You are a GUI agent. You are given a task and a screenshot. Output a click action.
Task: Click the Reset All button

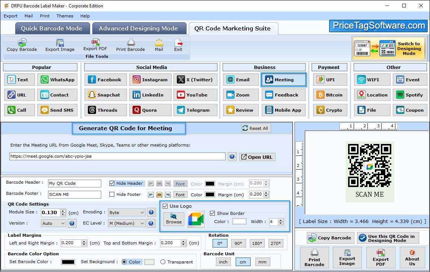click(x=256, y=128)
